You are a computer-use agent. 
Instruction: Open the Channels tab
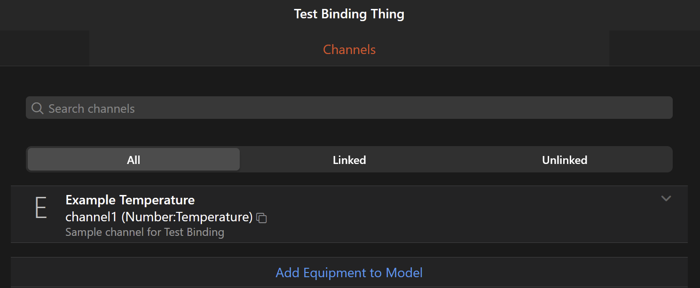click(349, 49)
